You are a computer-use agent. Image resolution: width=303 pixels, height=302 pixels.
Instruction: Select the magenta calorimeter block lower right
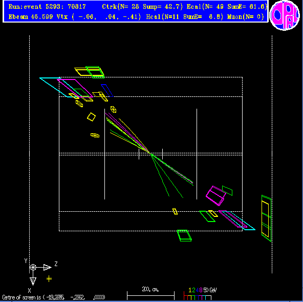pyautogui.click(x=216, y=196)
